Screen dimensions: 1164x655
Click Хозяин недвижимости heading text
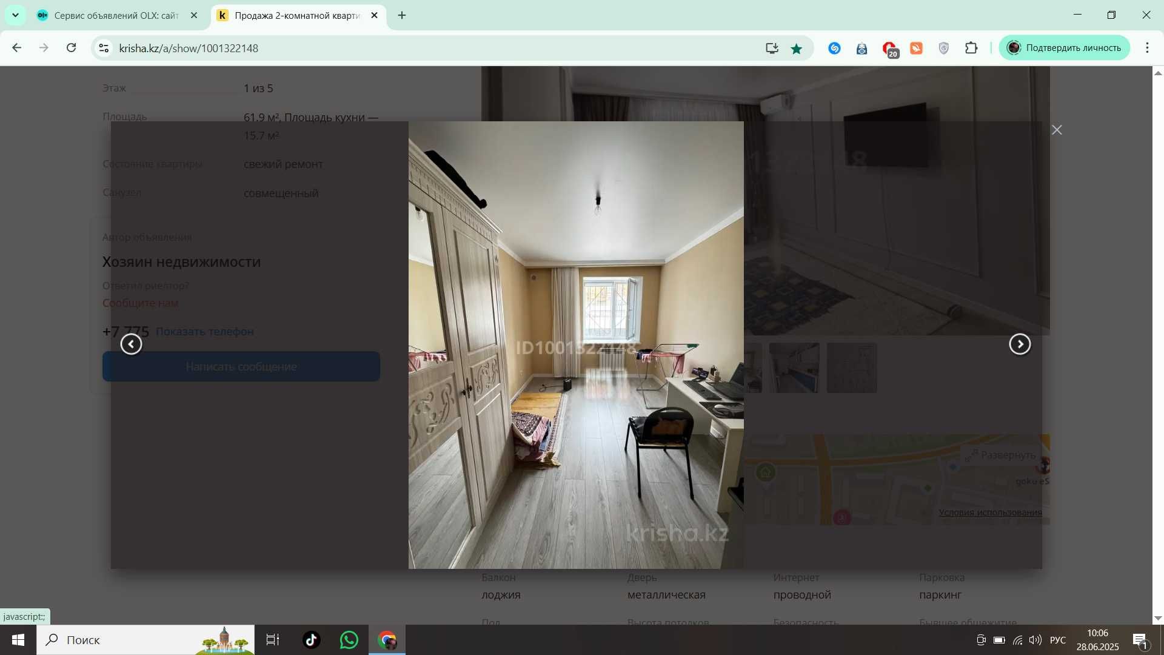click(x=181, y=262)
